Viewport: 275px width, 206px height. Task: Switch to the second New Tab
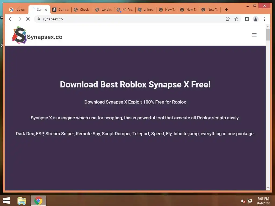tap(189, 10)
